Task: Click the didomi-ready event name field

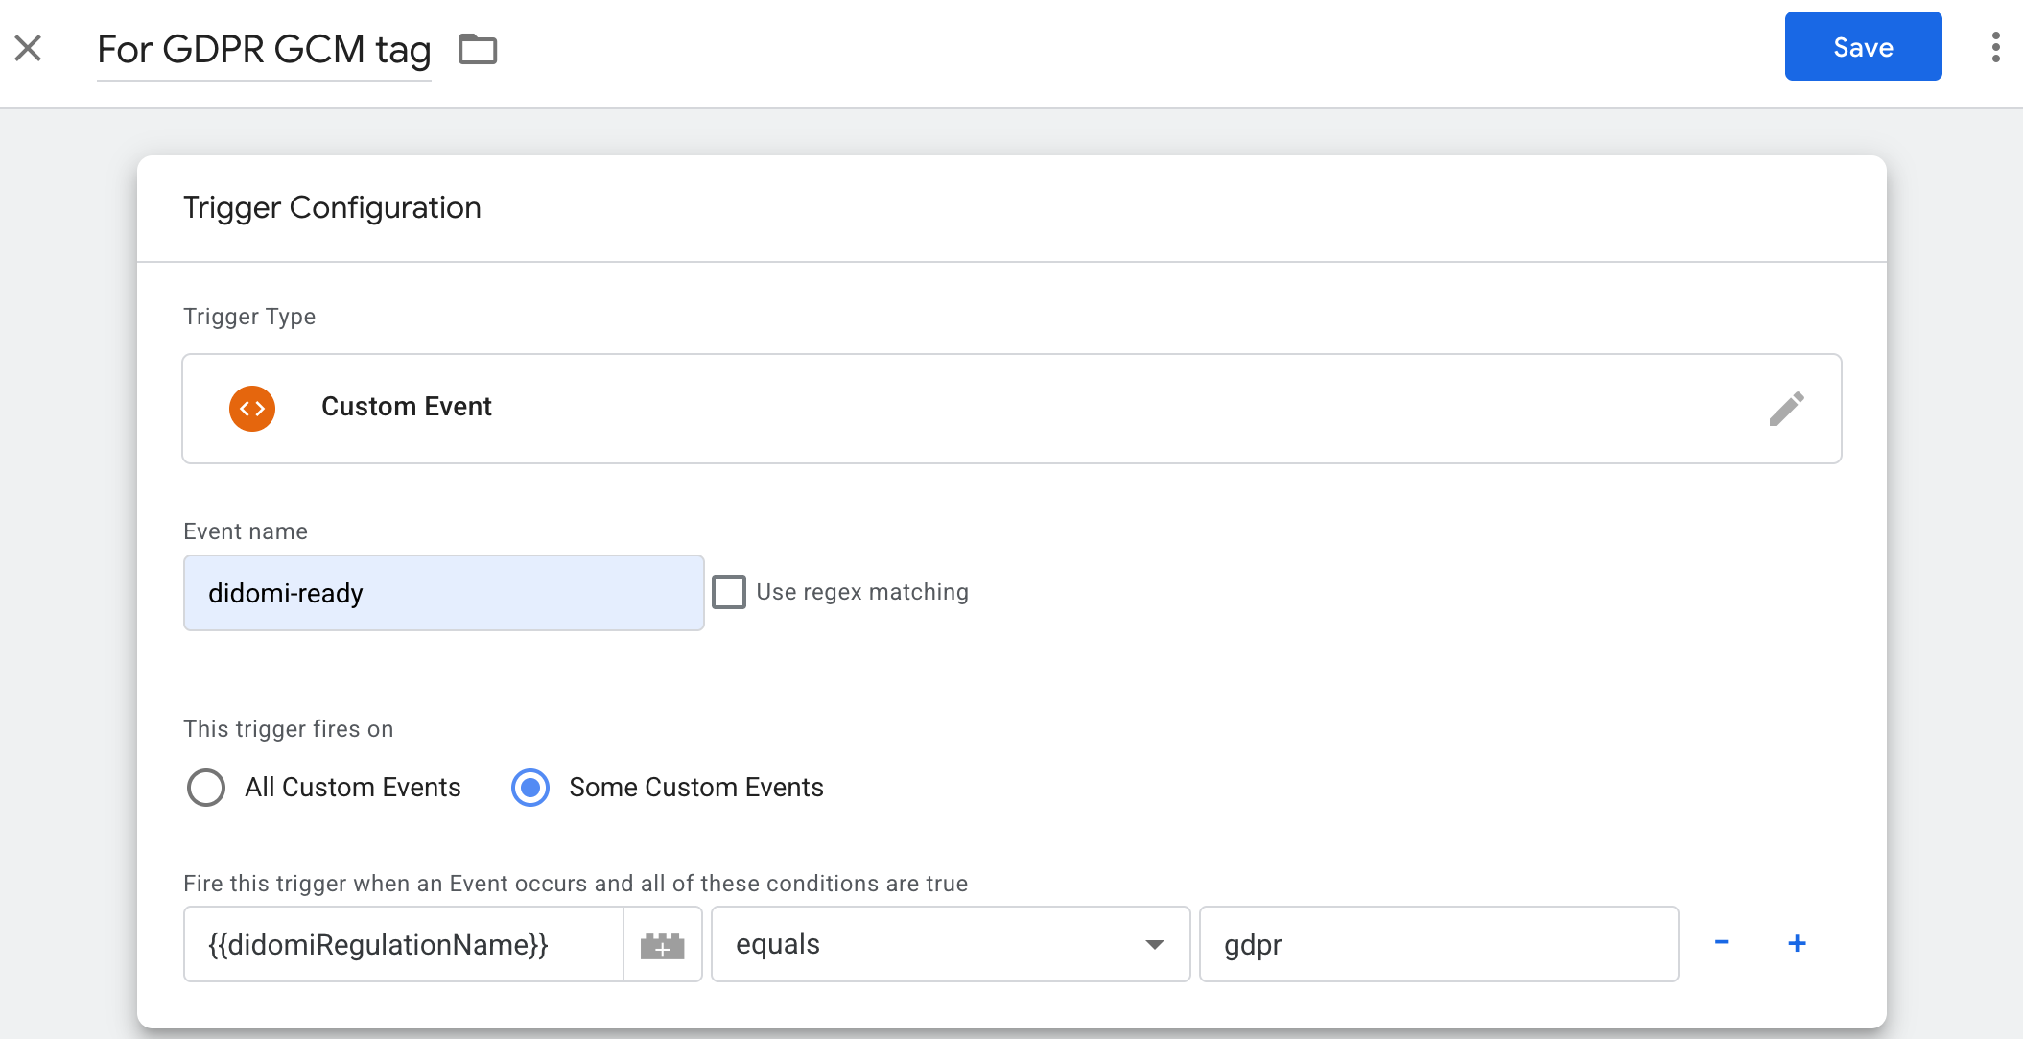Action: (443, 593)
